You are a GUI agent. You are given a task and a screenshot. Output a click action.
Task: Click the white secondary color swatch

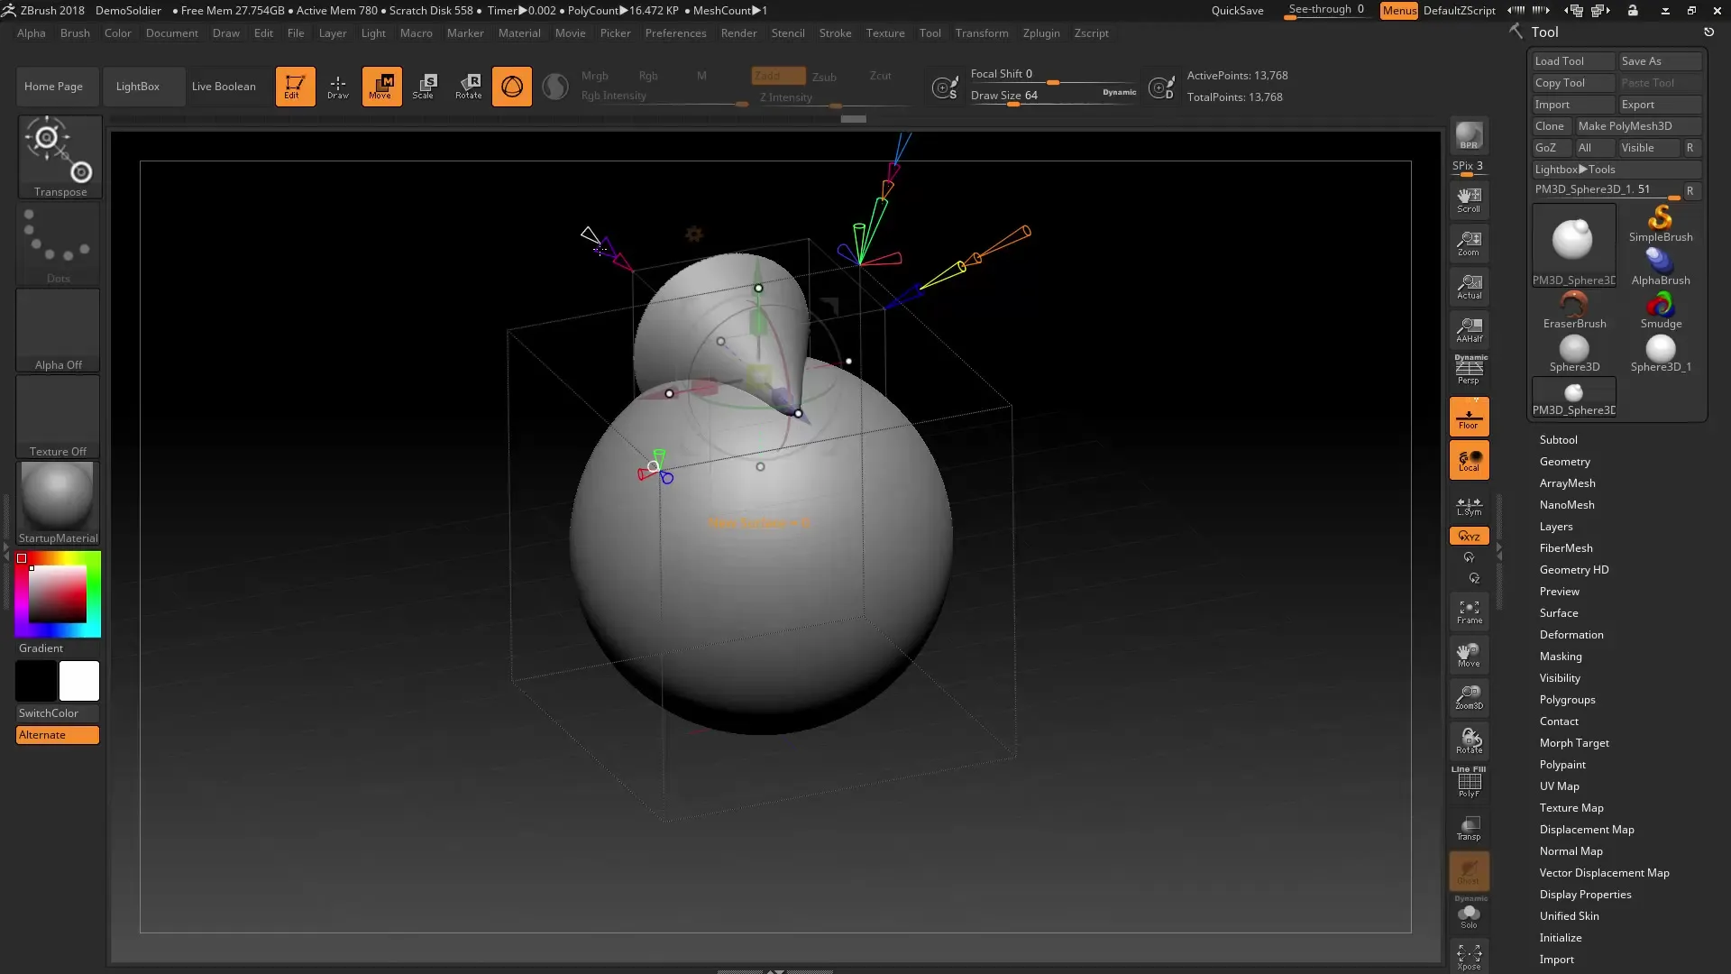point(79,681)
